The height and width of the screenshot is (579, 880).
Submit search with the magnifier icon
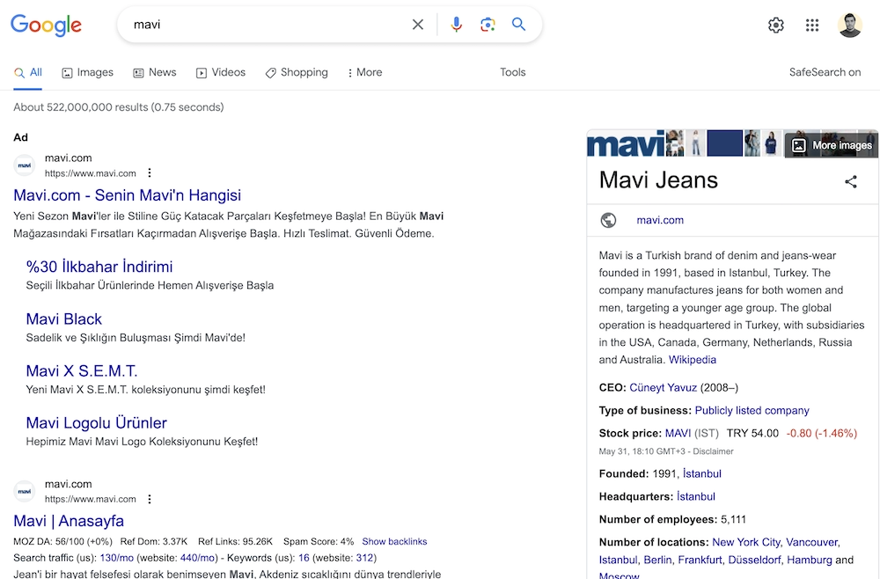tap(519, 25)
